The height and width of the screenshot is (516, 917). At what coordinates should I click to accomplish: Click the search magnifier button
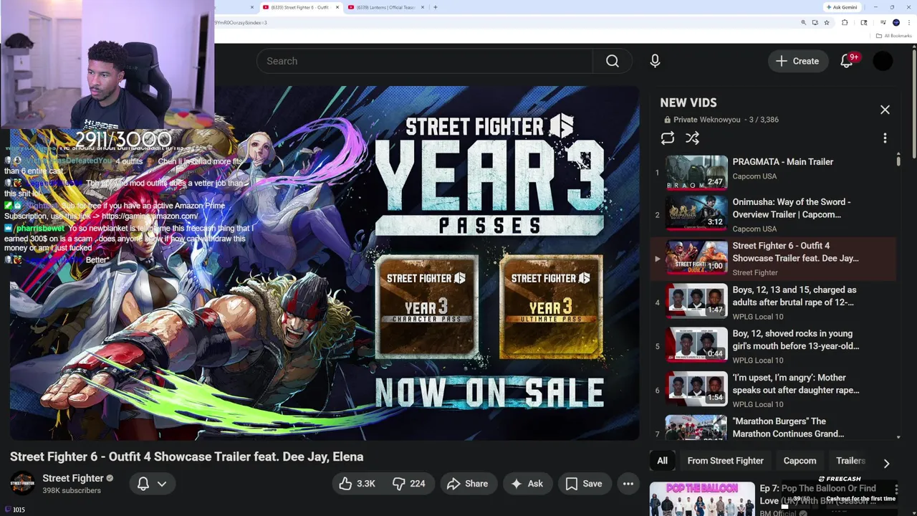[613, 61]
